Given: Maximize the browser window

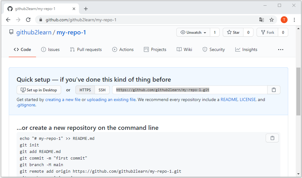Looking at the screenshot, I should [279, 5].
